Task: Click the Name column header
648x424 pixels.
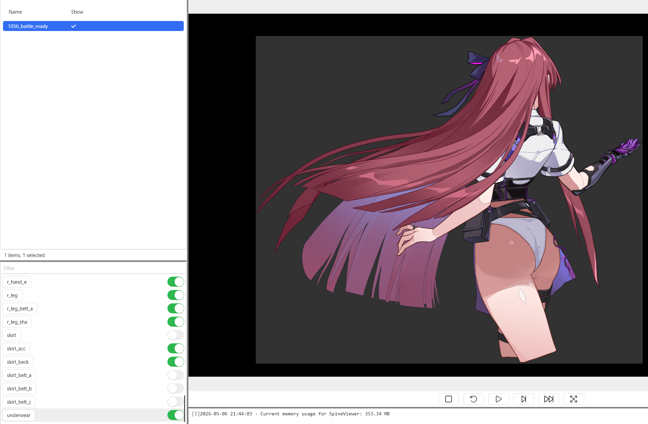Action: coord(15,12)
